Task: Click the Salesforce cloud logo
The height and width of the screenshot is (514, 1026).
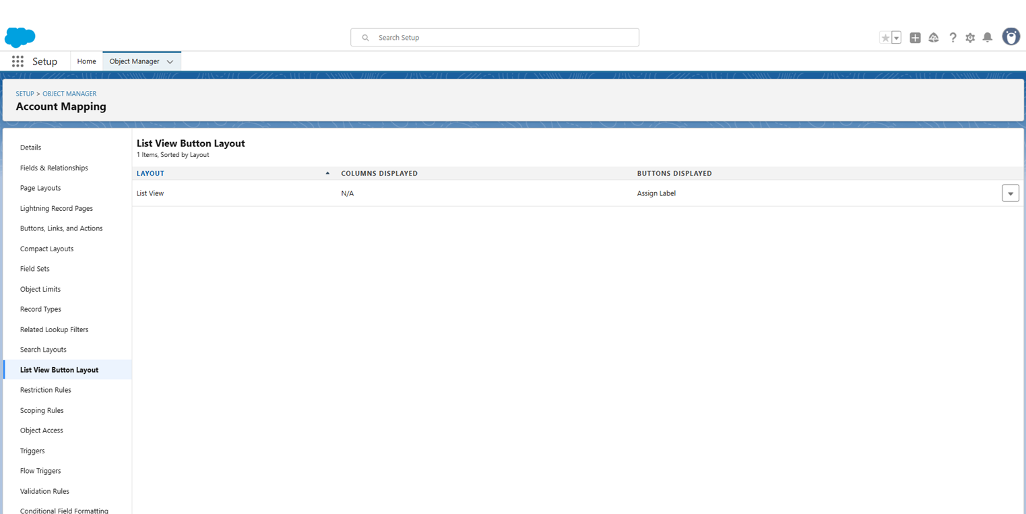Action: 20,37
